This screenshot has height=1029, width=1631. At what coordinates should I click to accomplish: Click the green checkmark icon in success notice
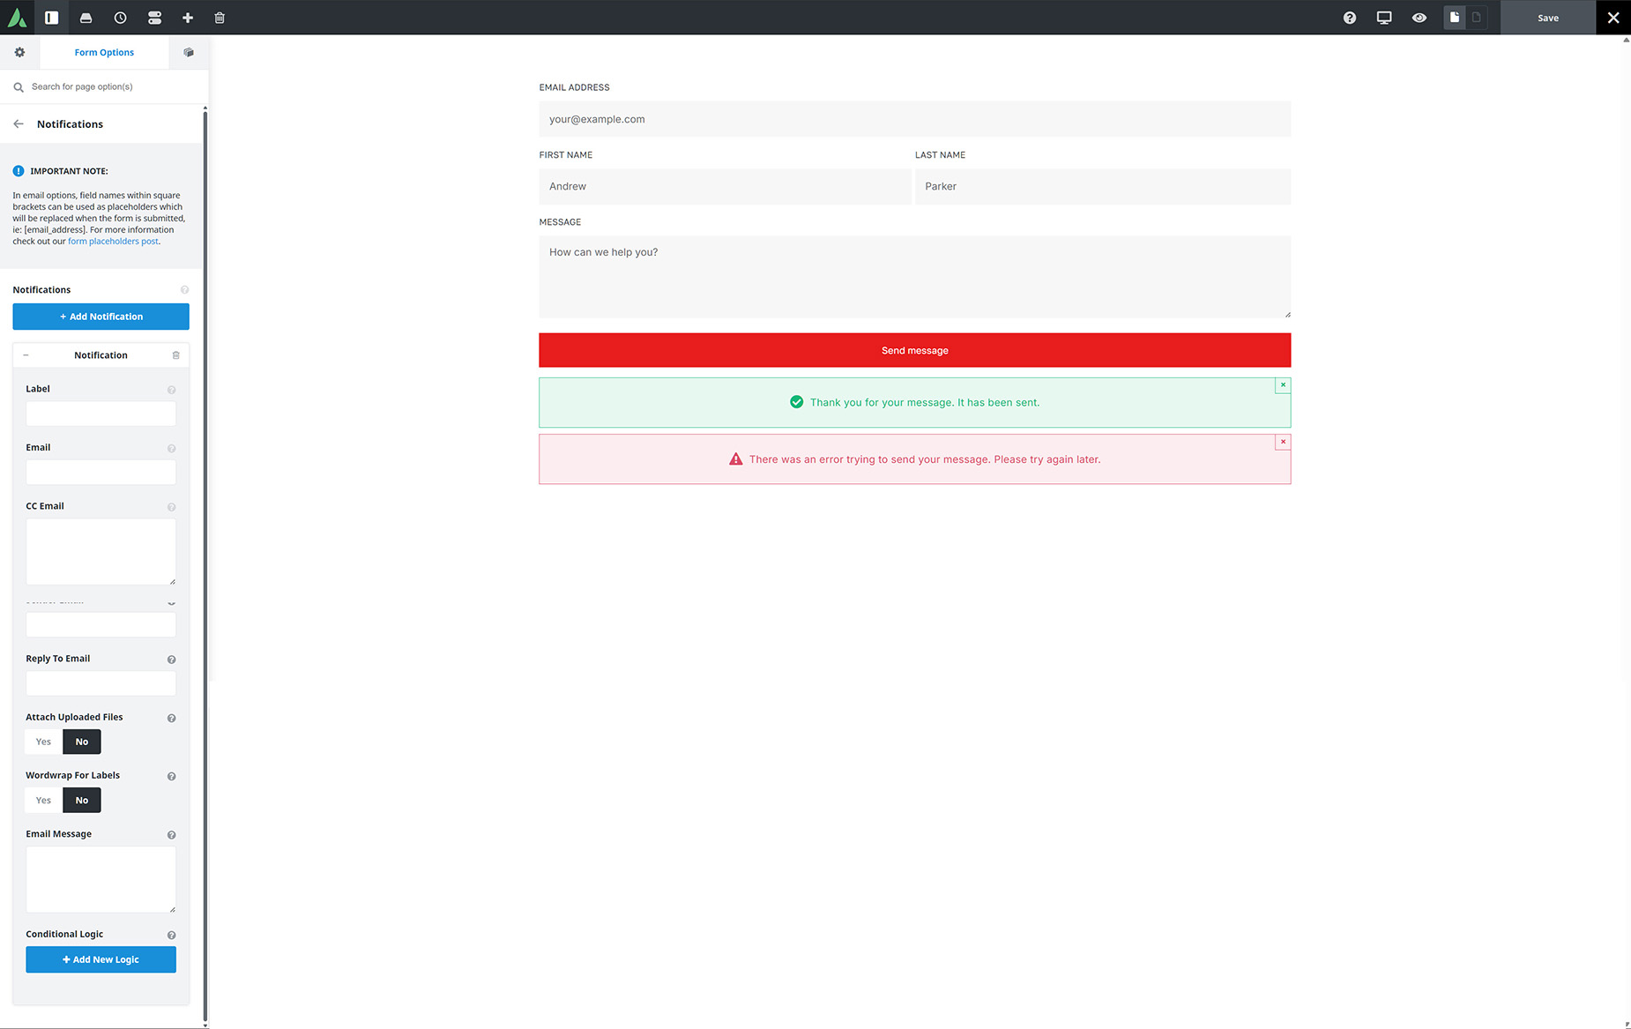pos(796,402)
